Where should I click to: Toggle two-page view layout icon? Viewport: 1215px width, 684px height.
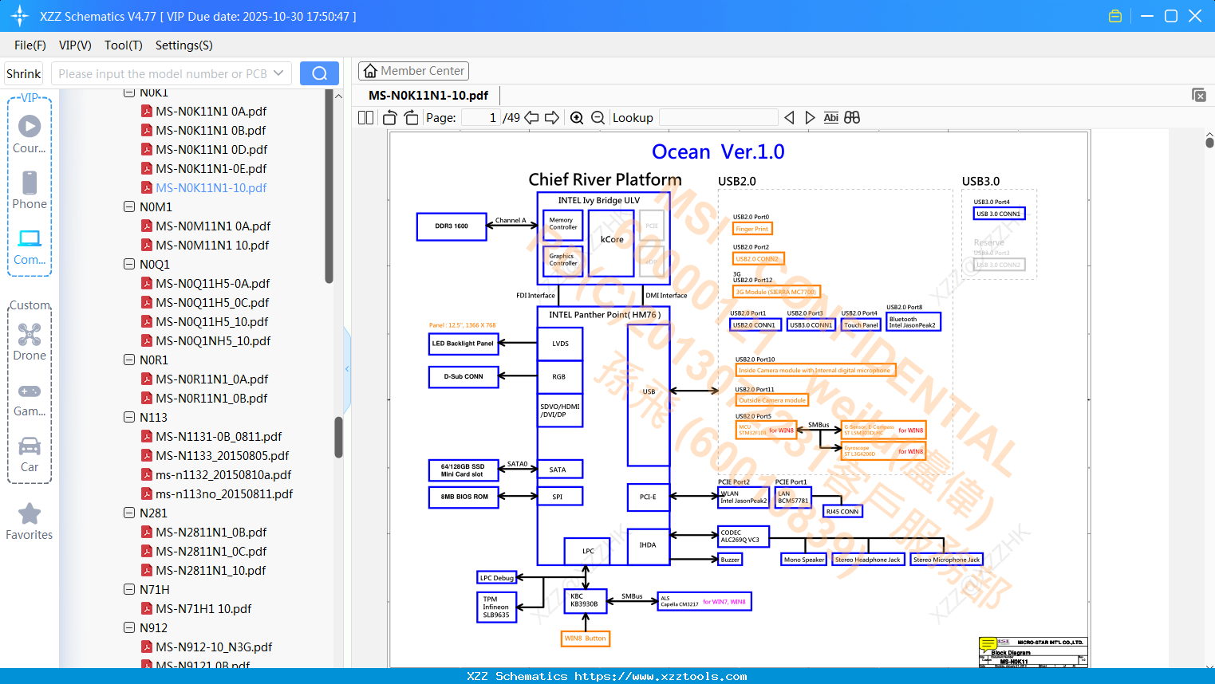pyautogui.click(x=365, y=118)
